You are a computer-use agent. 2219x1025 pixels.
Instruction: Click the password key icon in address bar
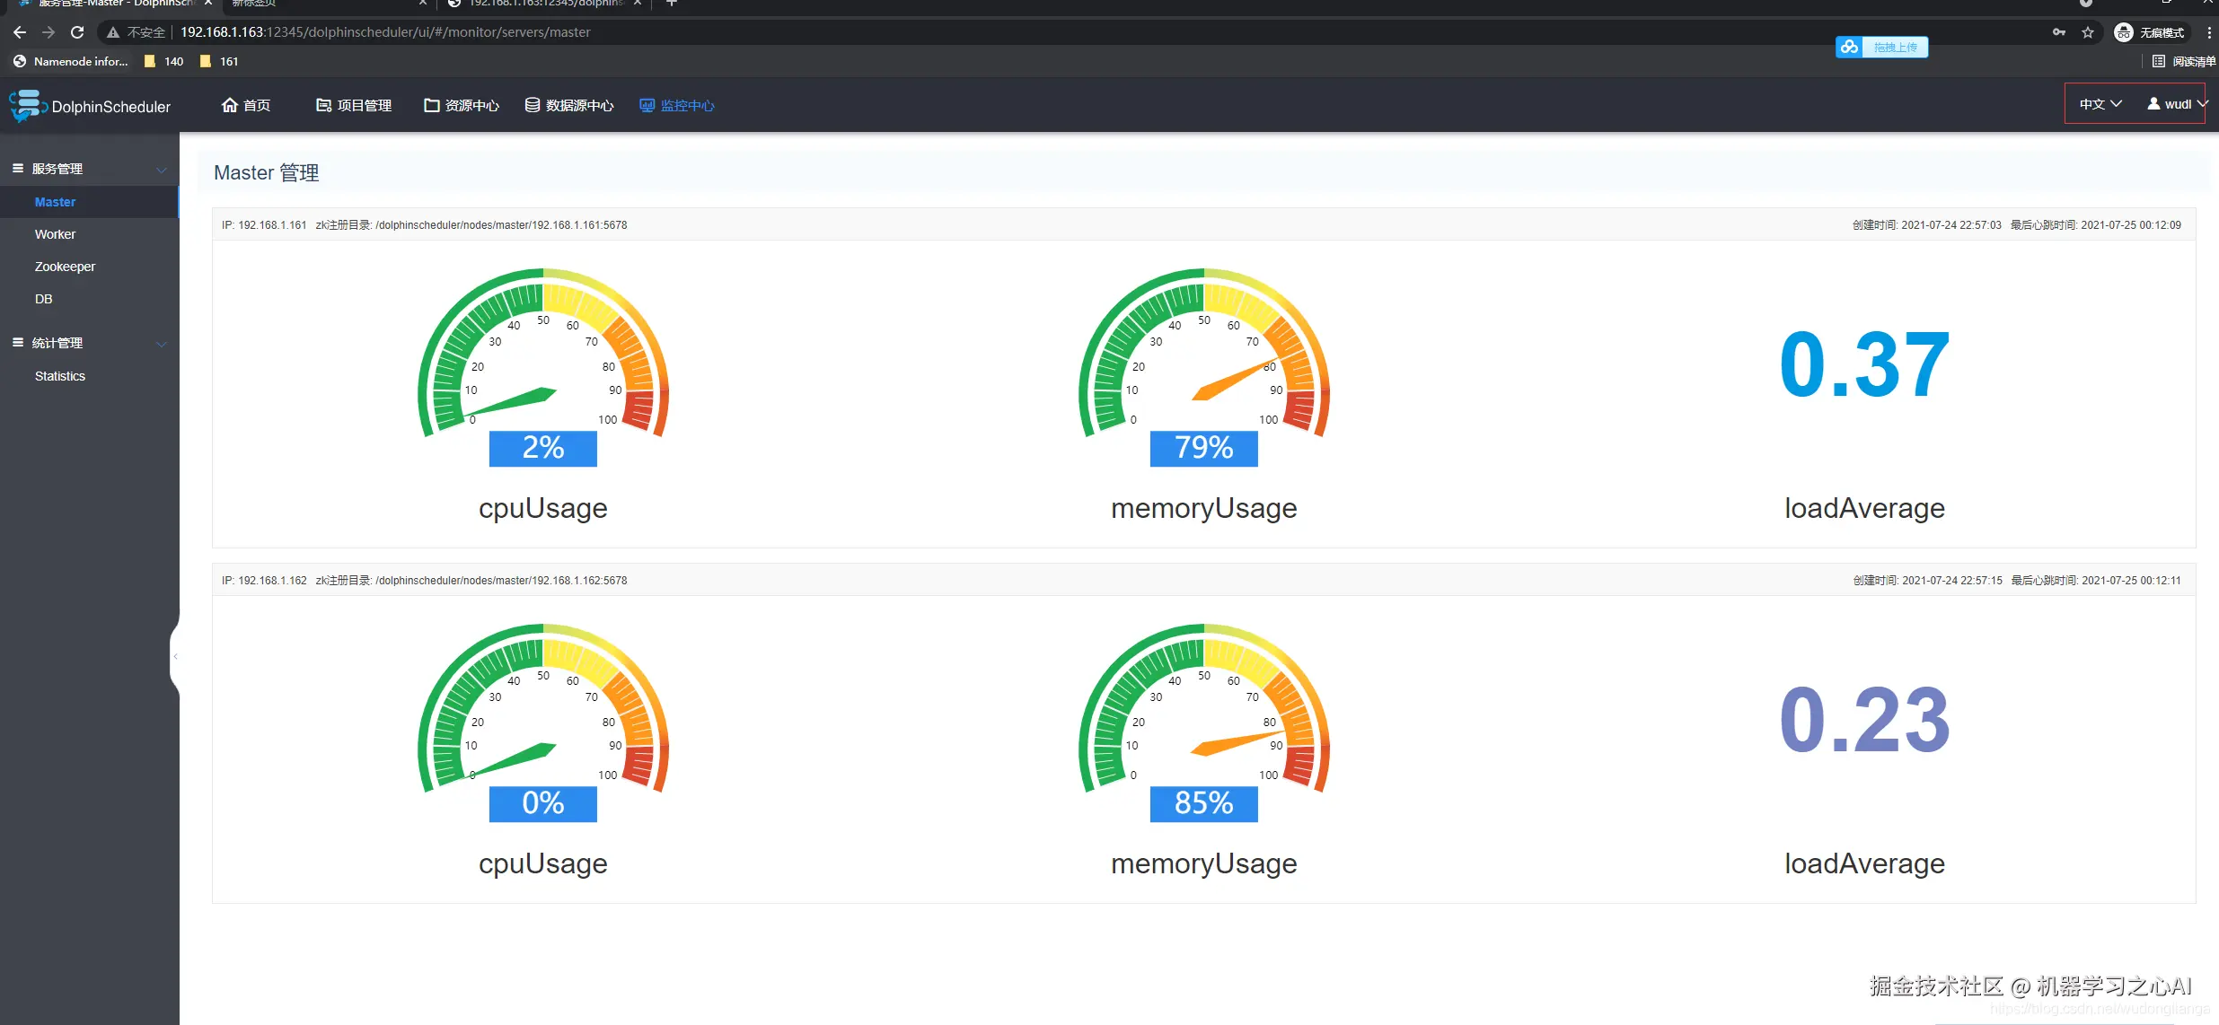coord(2059,32)
